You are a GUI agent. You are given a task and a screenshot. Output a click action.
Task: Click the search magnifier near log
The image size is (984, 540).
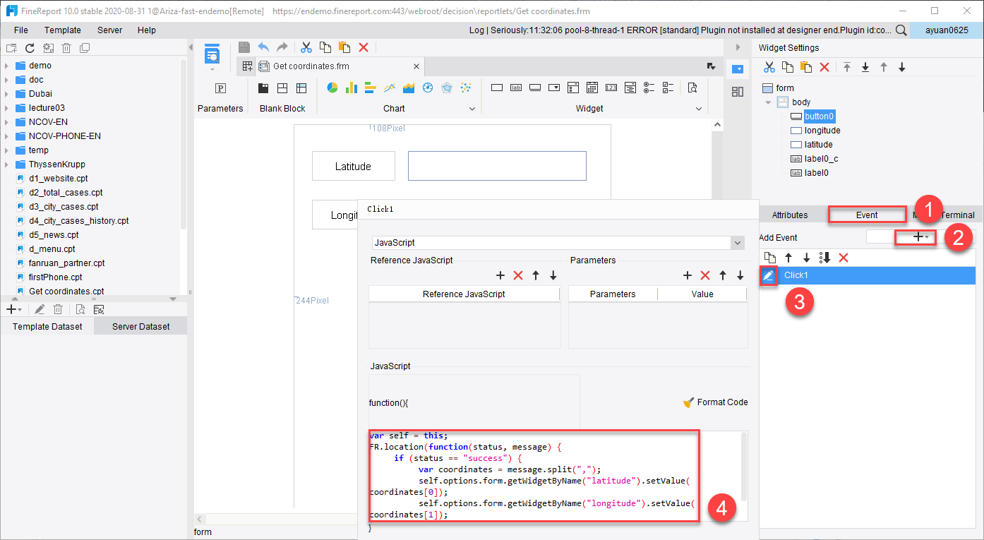901,30
